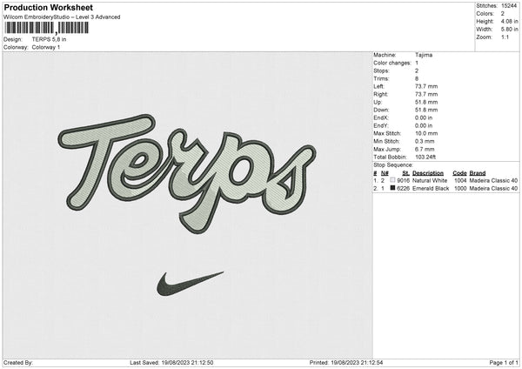Click the Machine value 'Tajima'

pyautogui.click(x=424, y=55)
